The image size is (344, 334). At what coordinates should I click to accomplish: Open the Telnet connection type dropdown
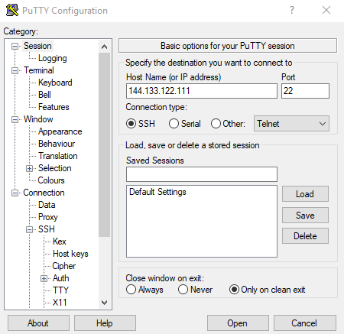click(291, 124)
